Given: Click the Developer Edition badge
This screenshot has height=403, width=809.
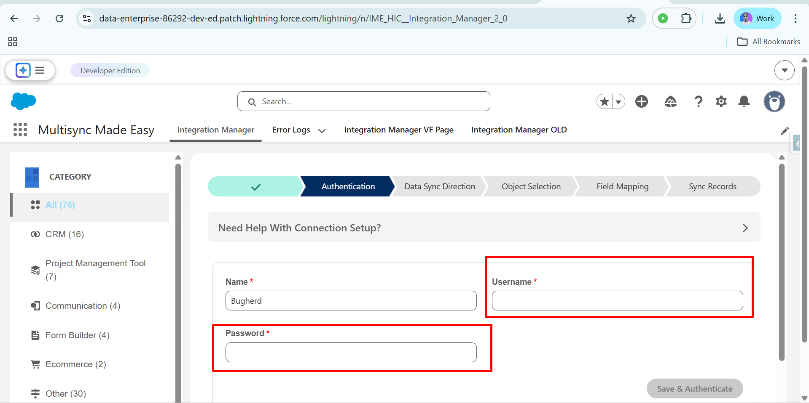Looking at the screenshot, I should pyautogui.click(x=110, y=71).
